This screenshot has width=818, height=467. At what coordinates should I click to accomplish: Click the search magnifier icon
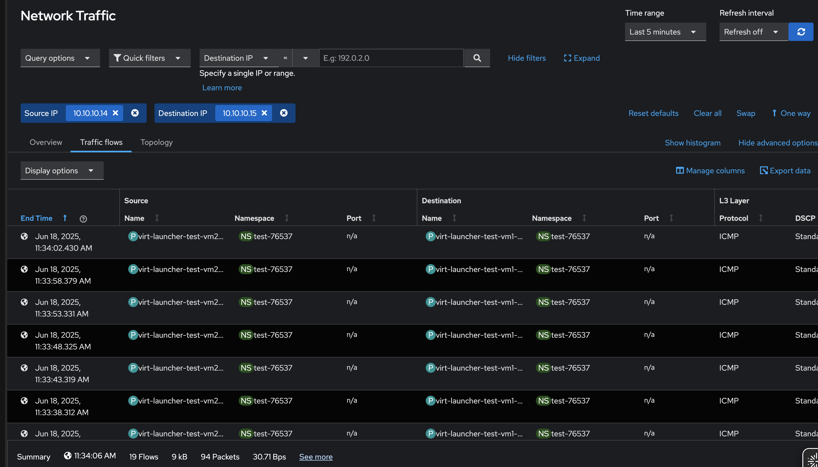tap(477, 58)
